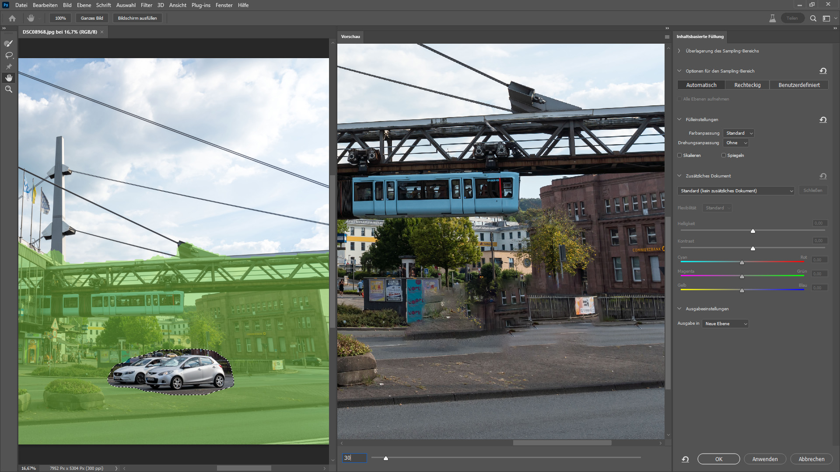Enable the Skalieren checkbox

click(680, 156)
